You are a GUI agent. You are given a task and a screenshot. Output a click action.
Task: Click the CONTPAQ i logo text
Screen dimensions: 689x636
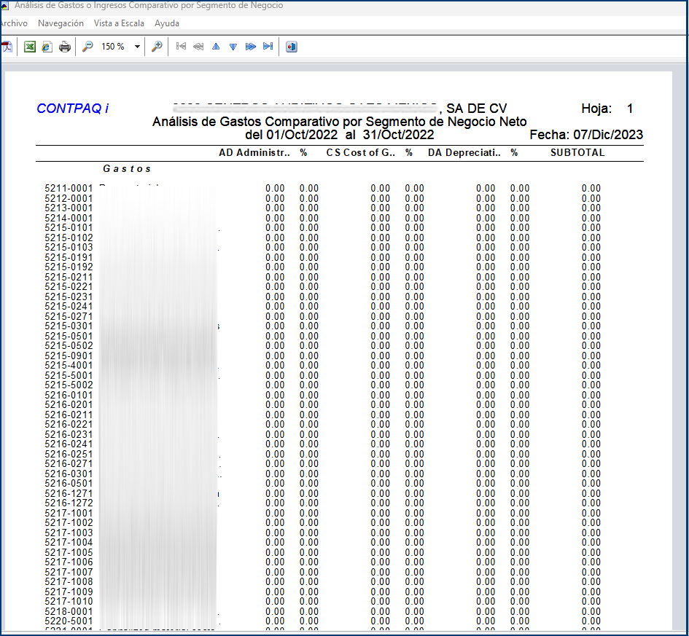(72, 109)
